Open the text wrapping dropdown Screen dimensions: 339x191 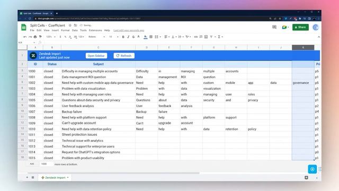[181, 37]
